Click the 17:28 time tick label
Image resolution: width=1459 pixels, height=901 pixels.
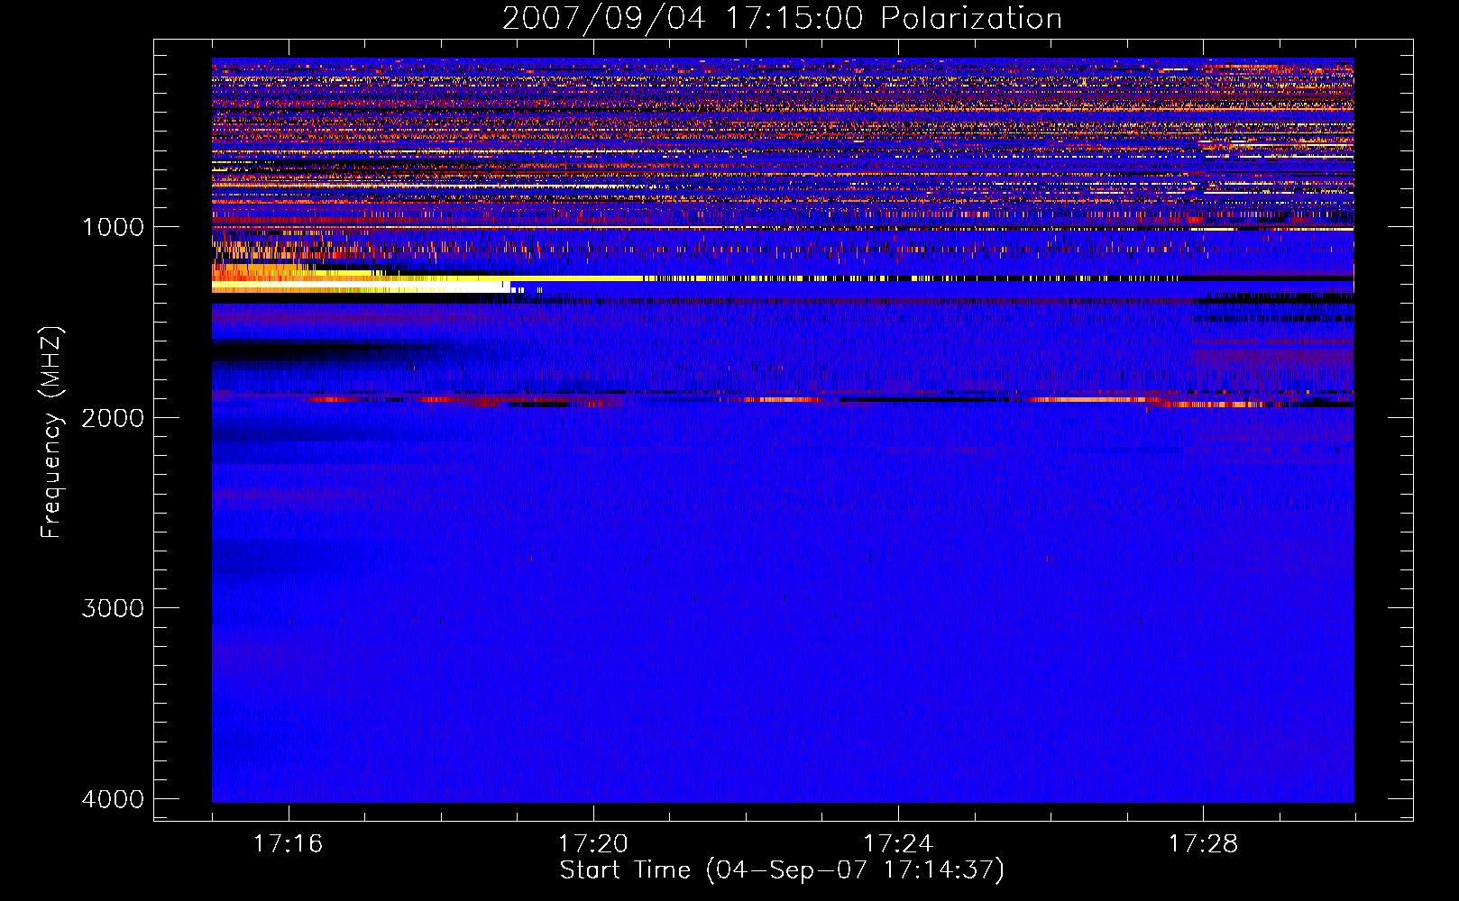pos(1203,844)
